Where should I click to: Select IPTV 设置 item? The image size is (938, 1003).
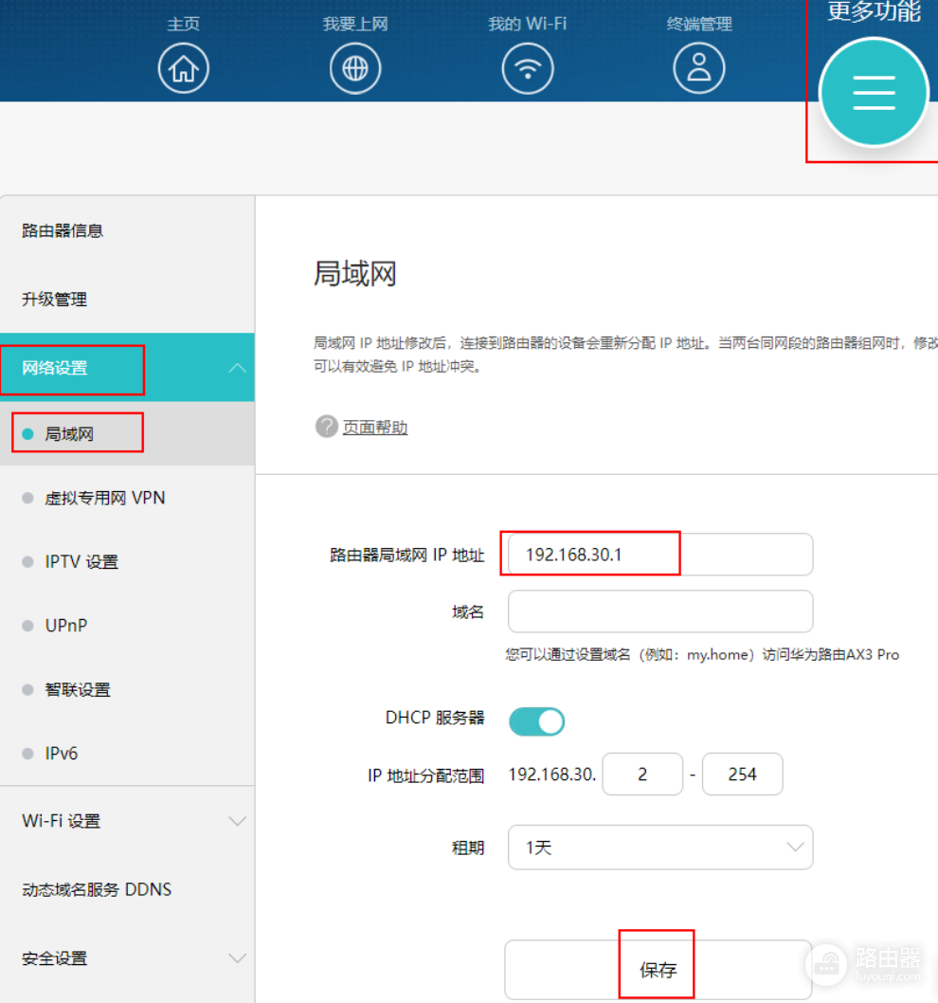81,561
